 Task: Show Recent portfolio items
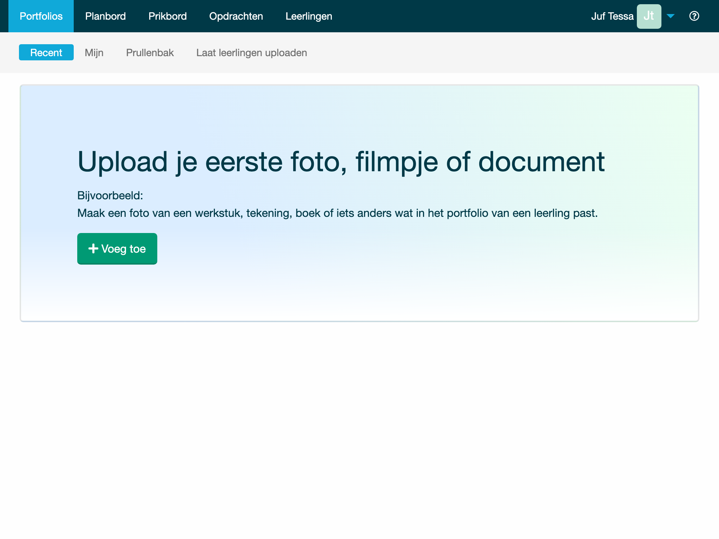click(46, 52)
